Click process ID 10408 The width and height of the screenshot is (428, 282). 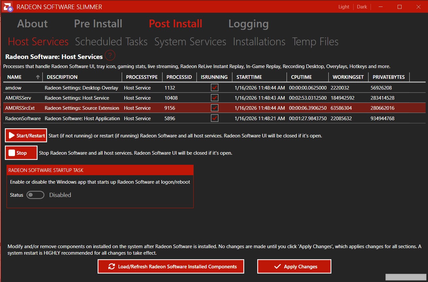pos(171,98)
